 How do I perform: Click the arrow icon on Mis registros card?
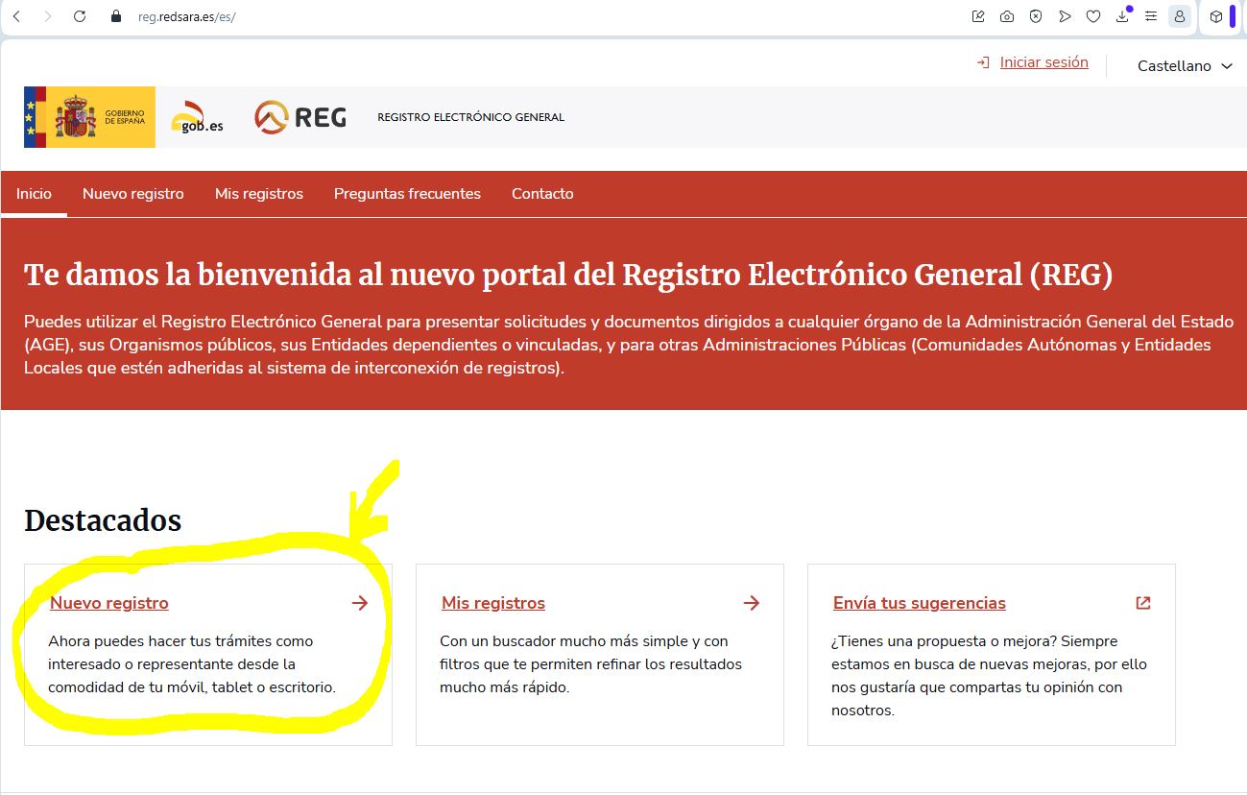752,603
